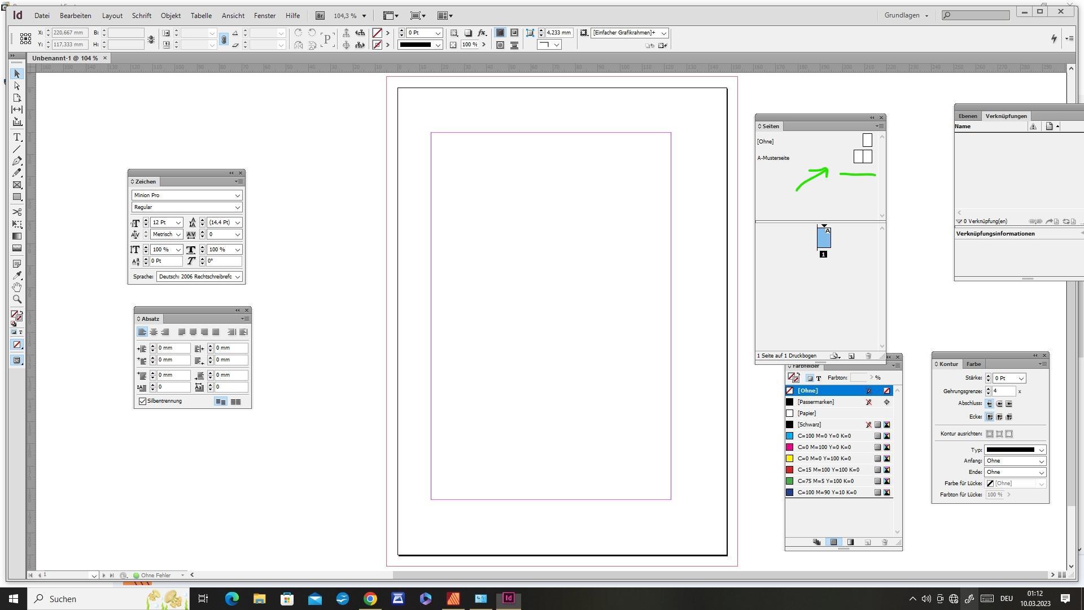
Task: Click the page 1 thumbnail in Seiten
Action: pos(824,238)
